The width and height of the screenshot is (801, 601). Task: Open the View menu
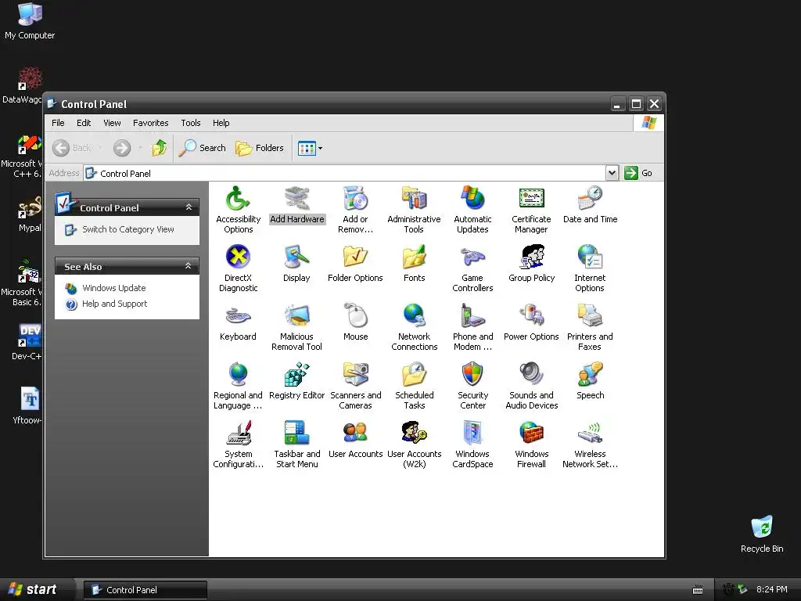[x=112, y=123]
